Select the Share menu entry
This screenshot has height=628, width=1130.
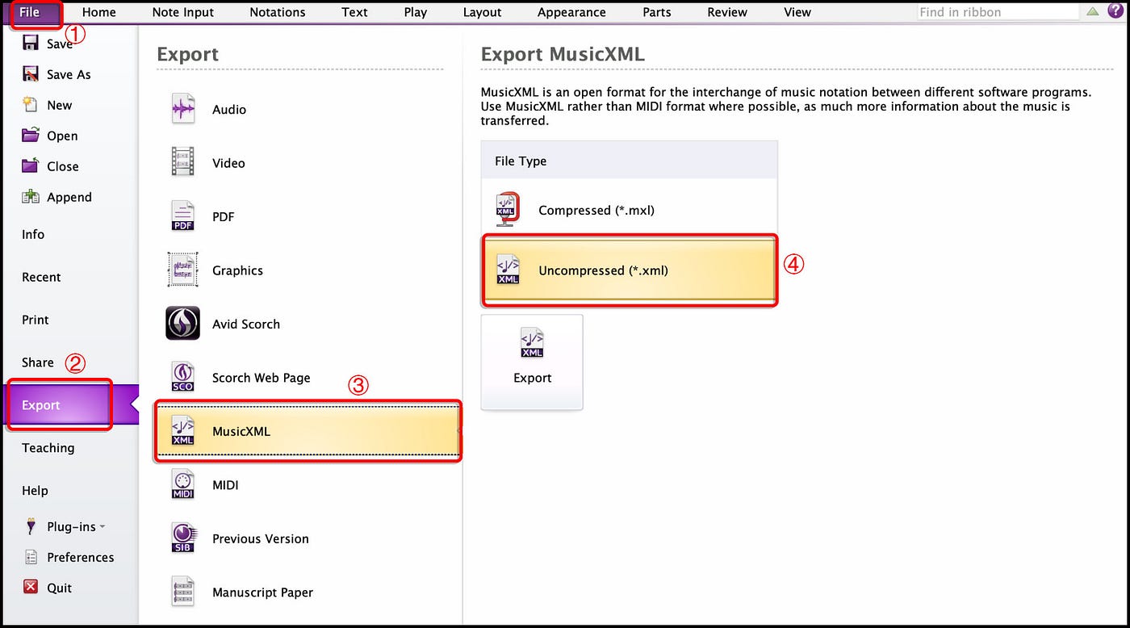[x=38, y=362]
